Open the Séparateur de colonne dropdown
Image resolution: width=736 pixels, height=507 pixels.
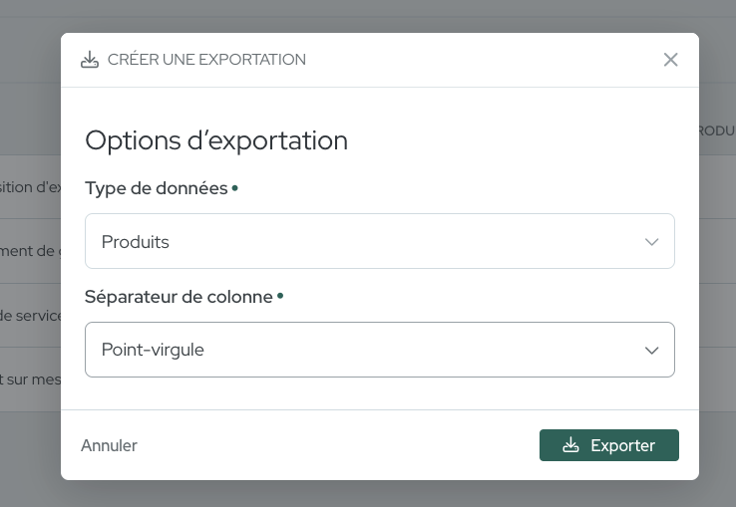point(380,350)
